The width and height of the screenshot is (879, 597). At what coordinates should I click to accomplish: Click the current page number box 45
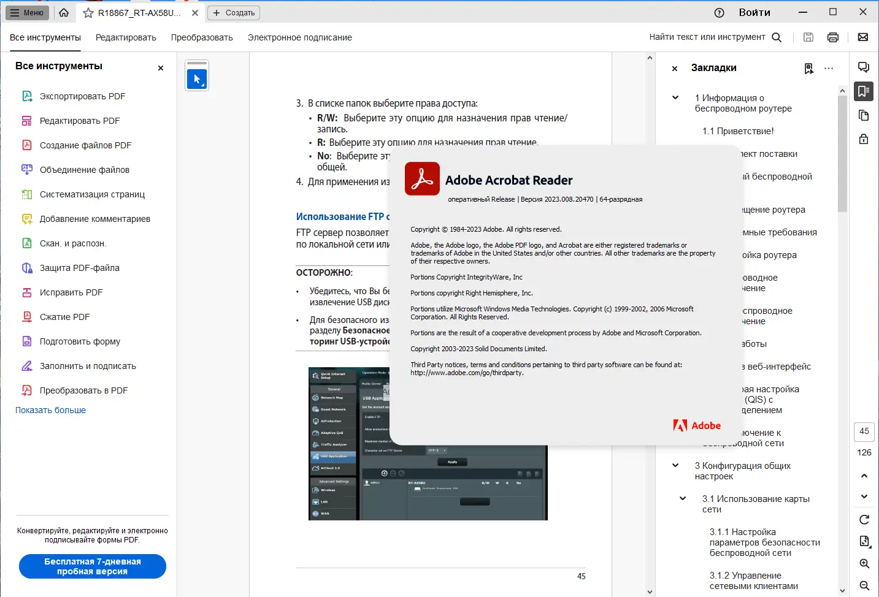pyautogui.click(x=864, y=432)
